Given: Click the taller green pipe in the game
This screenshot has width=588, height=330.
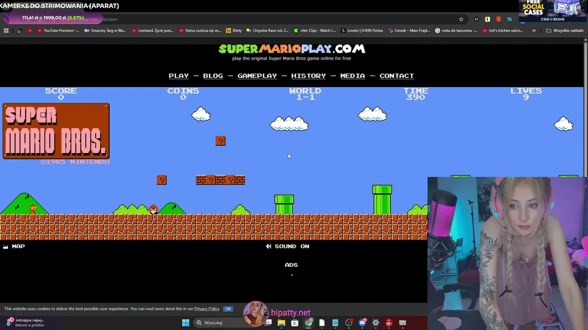Looking at the screenshot, I should [x=382, y=200].
